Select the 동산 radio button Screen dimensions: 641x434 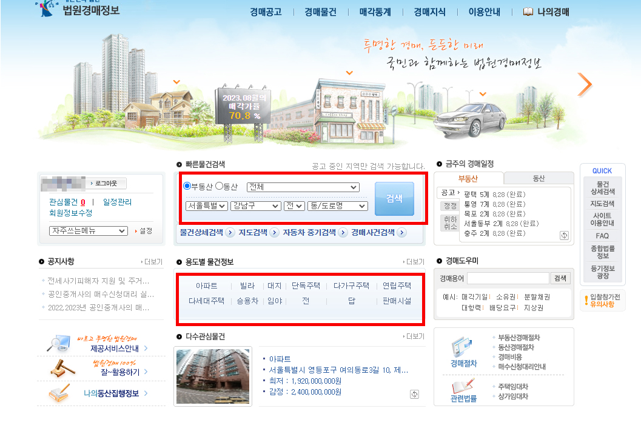coord(218,186)
